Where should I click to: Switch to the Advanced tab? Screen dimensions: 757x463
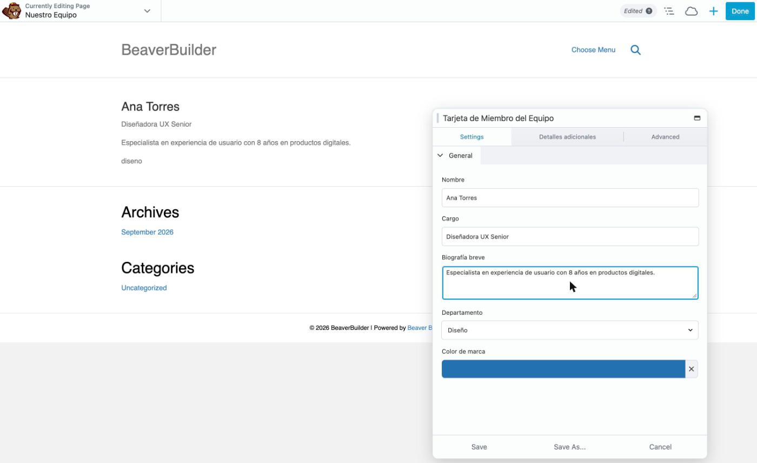tap(665, 137)
